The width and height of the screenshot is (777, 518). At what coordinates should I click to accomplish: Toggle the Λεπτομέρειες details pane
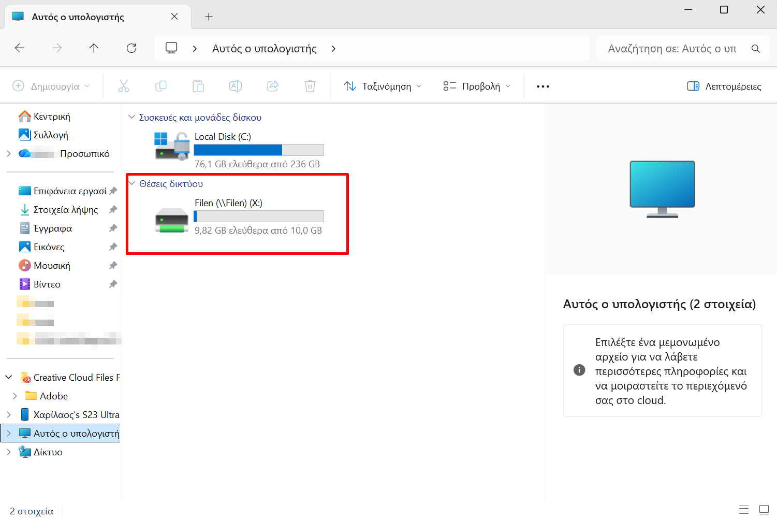point(724,86)
